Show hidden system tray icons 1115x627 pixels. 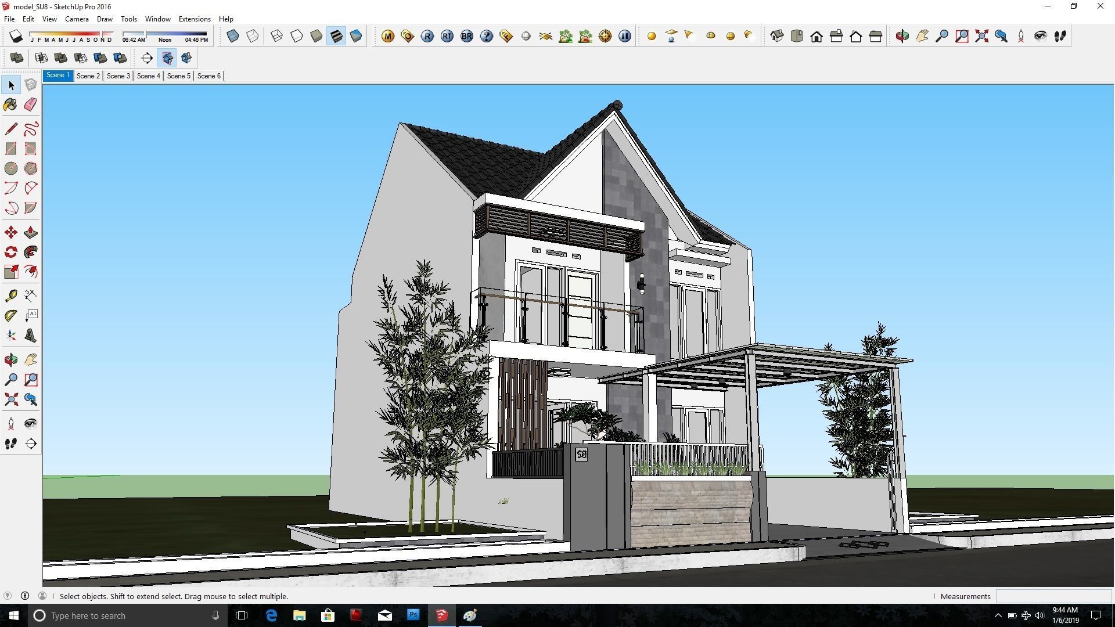(x=998, y=615)
